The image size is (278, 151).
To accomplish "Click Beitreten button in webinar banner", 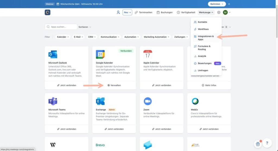I will click(217, 4).
